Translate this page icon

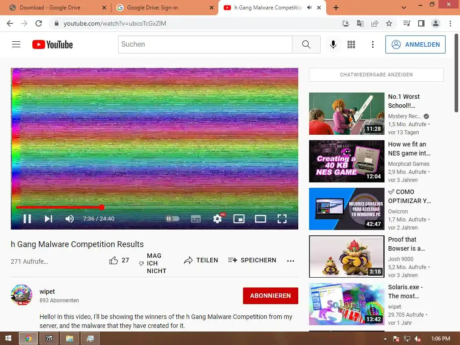point(360,23)
